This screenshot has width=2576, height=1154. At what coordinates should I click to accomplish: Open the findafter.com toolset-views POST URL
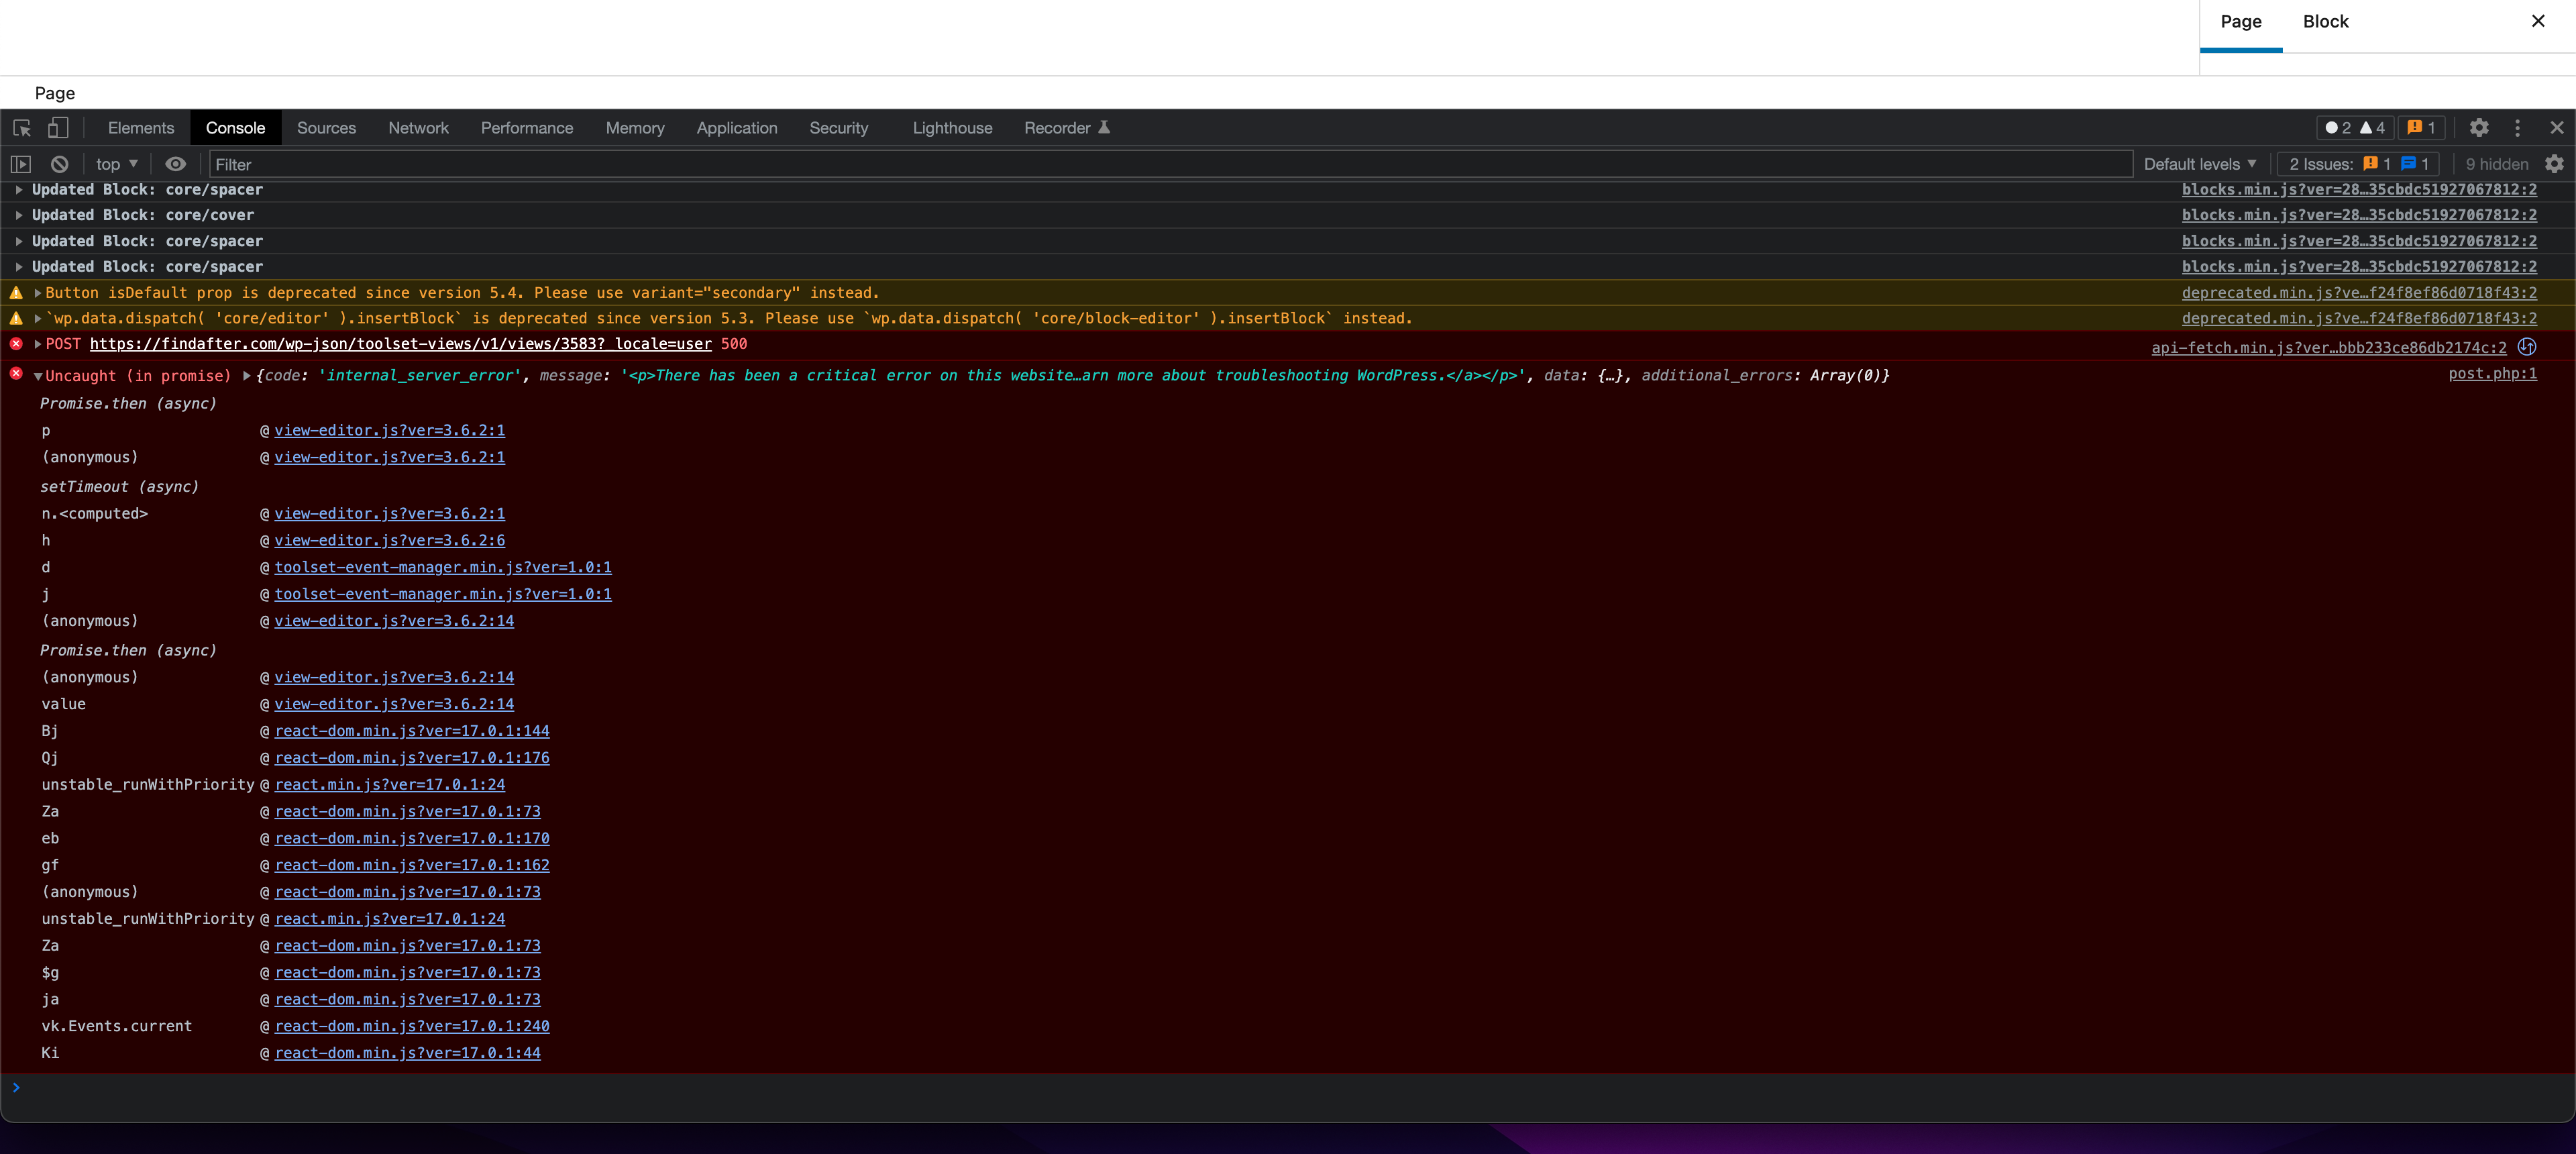click(x=401, y=344)
